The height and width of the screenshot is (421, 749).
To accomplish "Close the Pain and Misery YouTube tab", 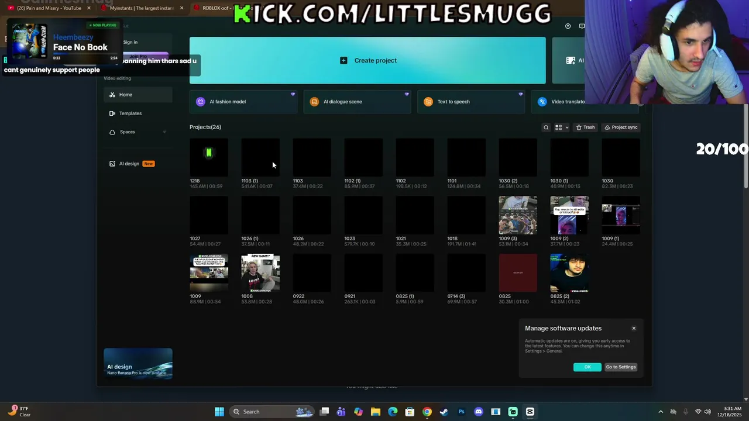I will point(89,8).
